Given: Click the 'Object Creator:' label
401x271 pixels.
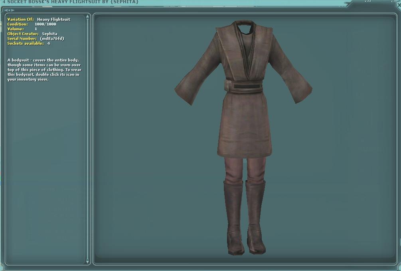Looking at the screenshot, I should [x=23, y=34].
